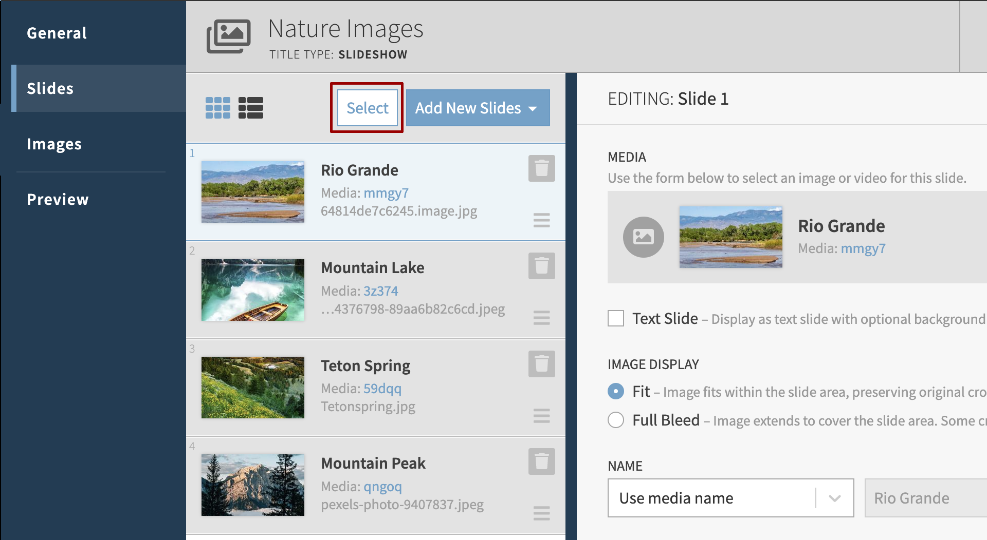
Task: Open the mmgy7 media link
Action: (x=386, y=193)
